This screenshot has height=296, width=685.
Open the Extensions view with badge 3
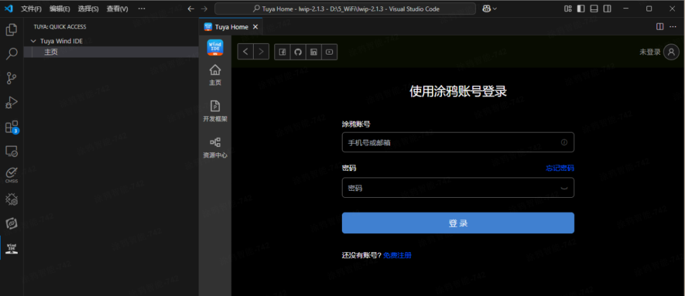point(11,127)
